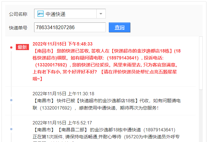Click the timestamp 2022年11月15日 下午5:48:33
217x142 pixels.
click(62, 44)
